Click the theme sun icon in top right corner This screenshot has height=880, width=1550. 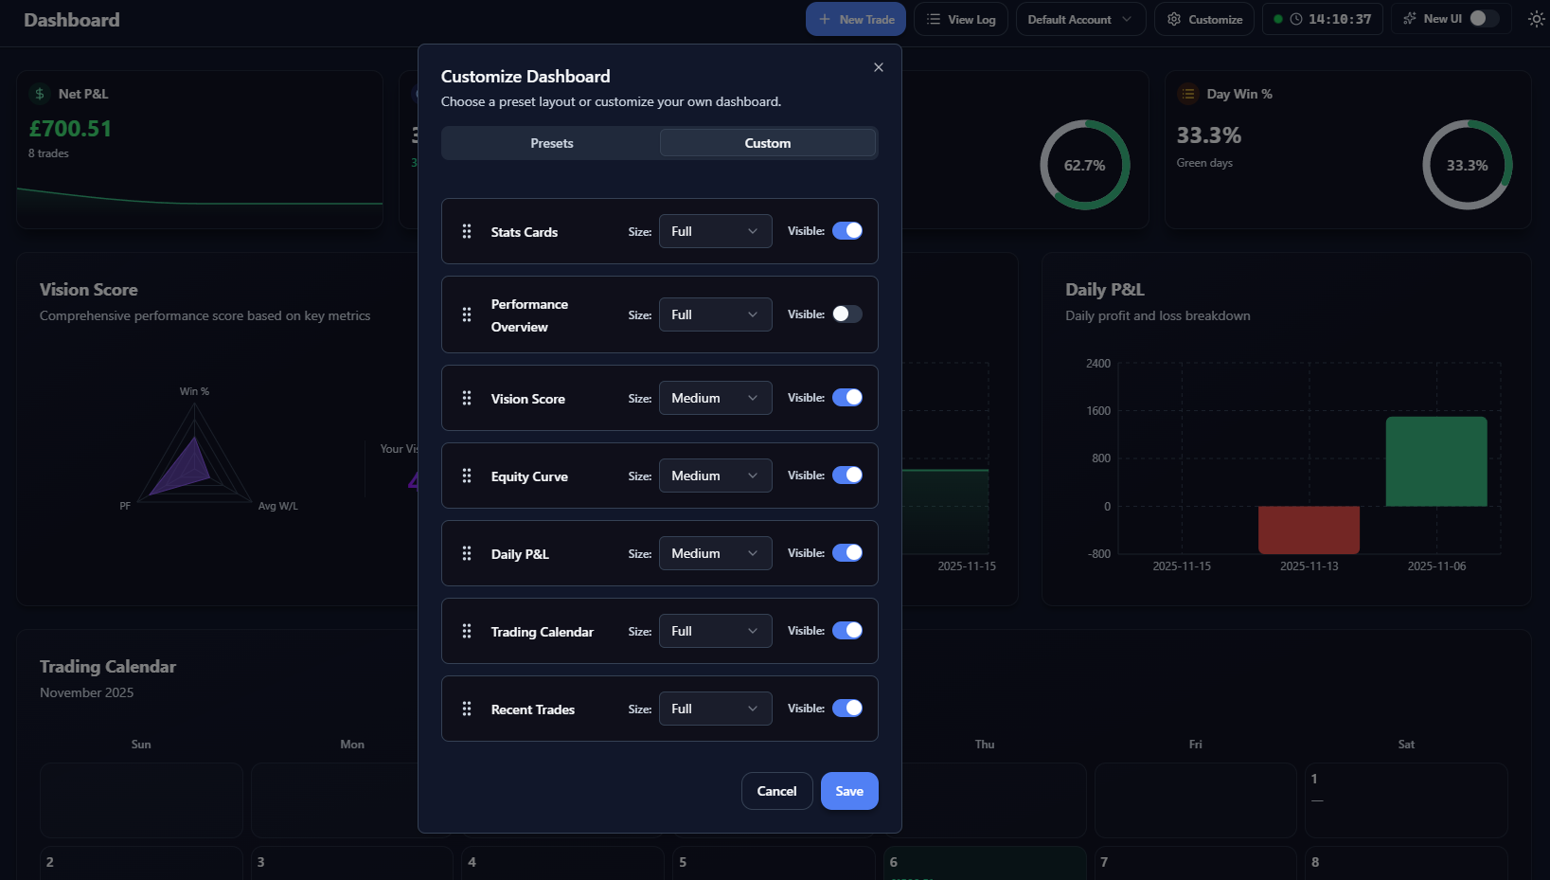pos(1537,18)
